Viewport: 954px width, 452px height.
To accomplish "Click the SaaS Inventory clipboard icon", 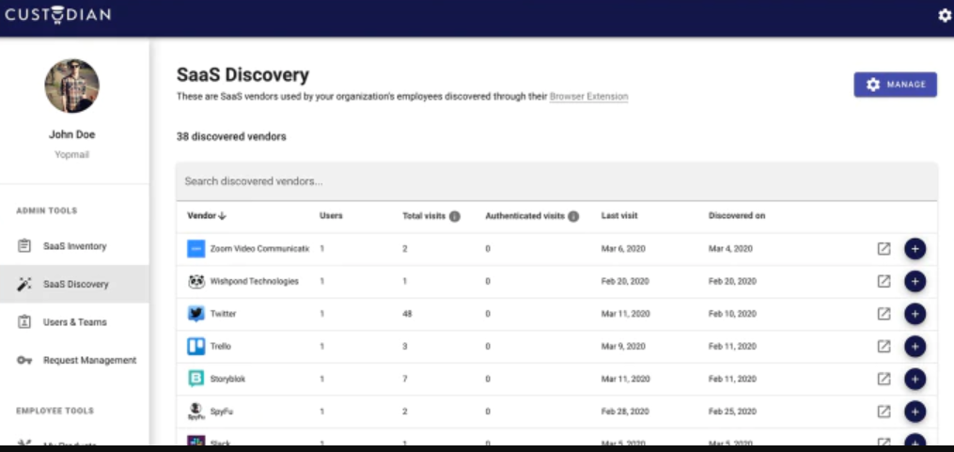I will coord(23,246).
